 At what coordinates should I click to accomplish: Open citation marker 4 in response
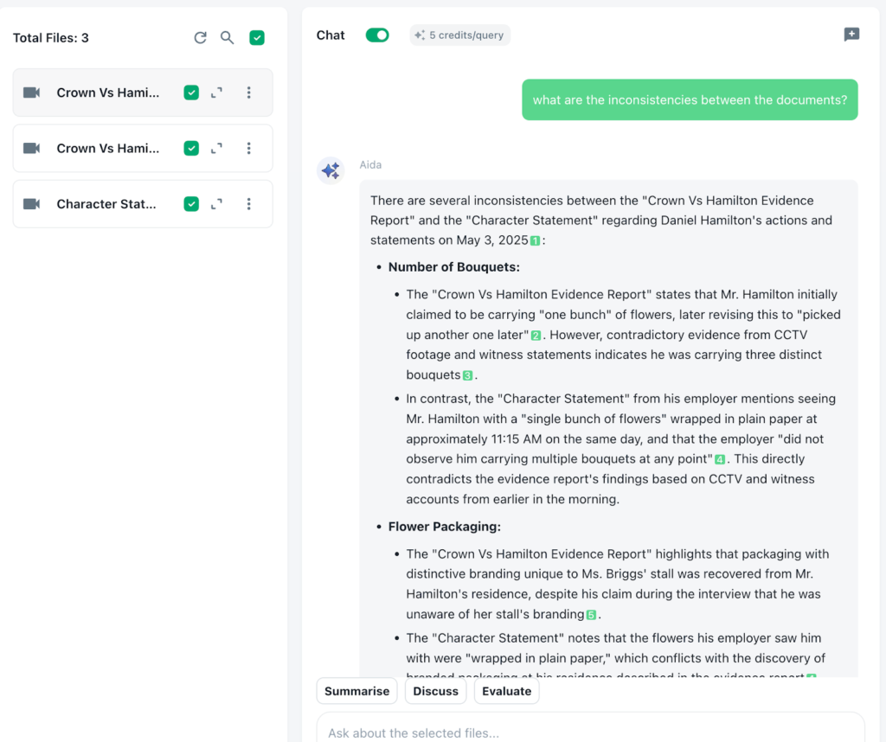click(x=720, y=459)
